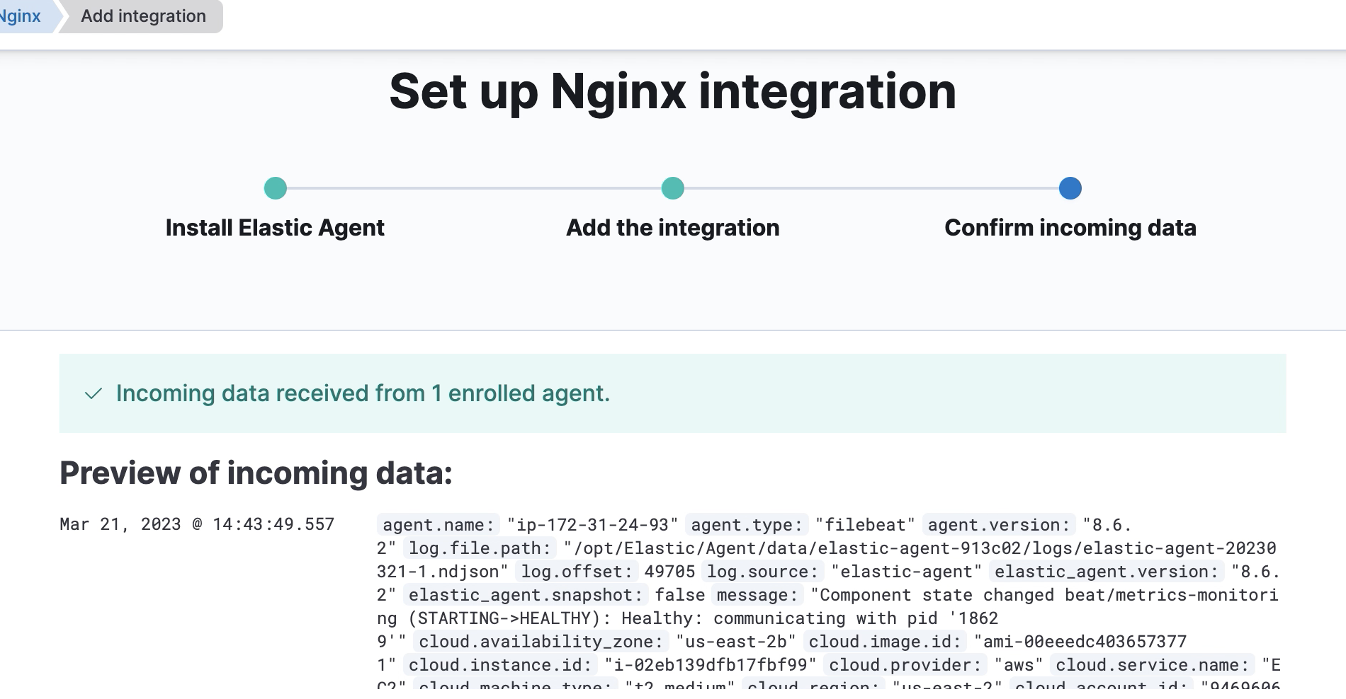This screenshot has height=699, width=1346.
Task: Click the Mar 21, 2023 timestamp
Action: coord(197,524)
